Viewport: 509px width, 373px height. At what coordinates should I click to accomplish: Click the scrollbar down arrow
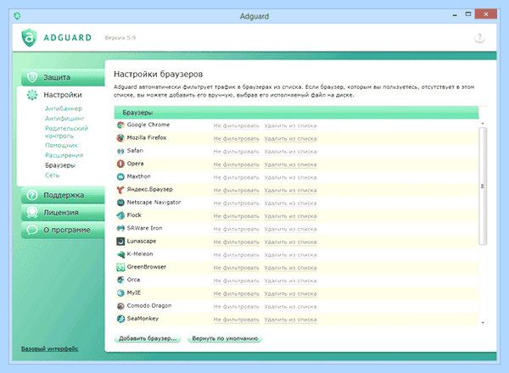[x=483, y=323]
